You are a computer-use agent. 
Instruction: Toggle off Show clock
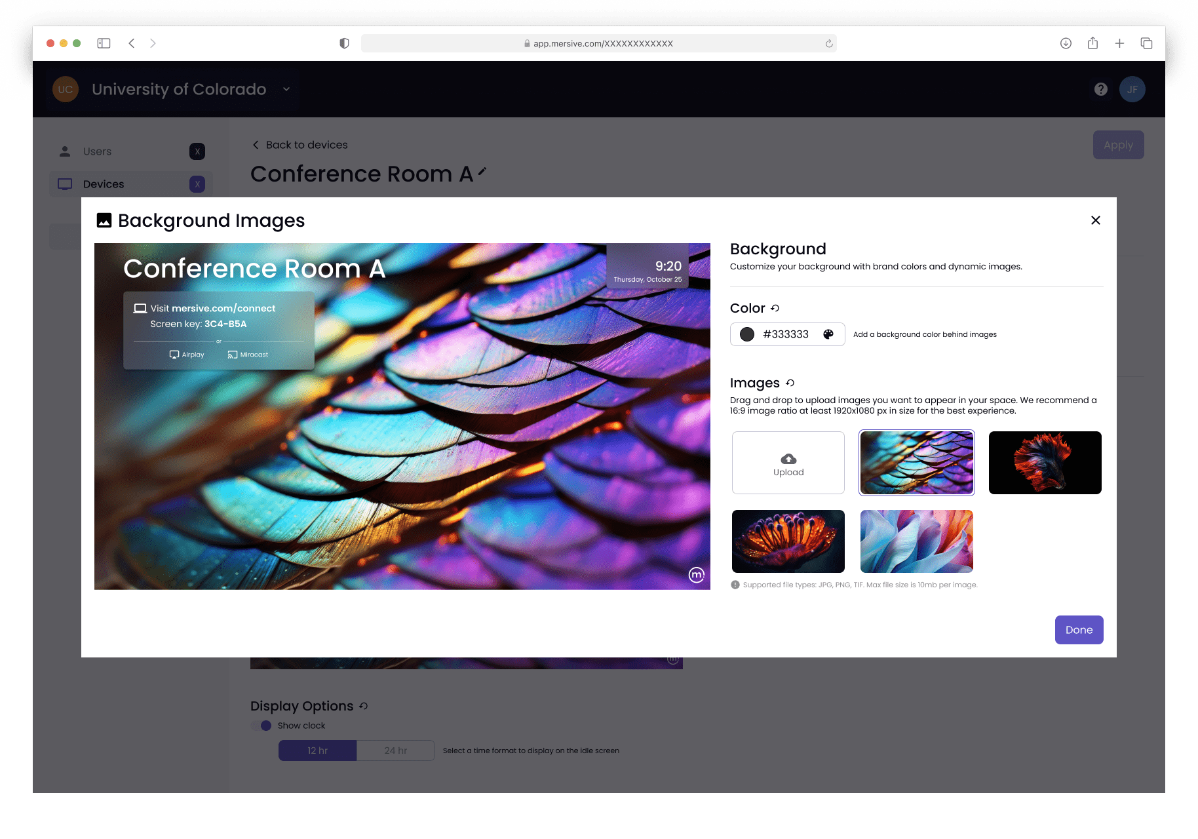pos(260,726)
